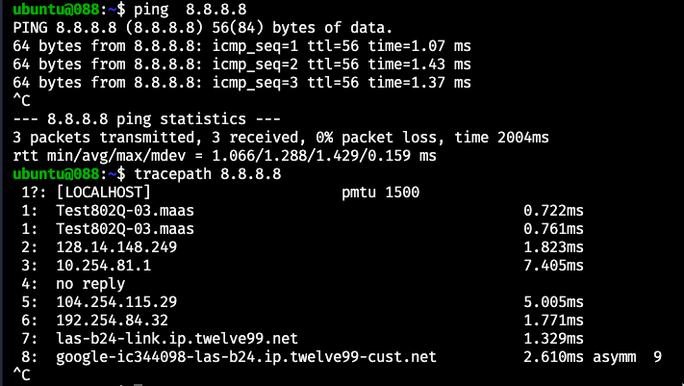The height and width of the screenshot is (386, 684).
Task: Click the 'rtt min/avg/max/mdev' summary line
Action: 224,156
